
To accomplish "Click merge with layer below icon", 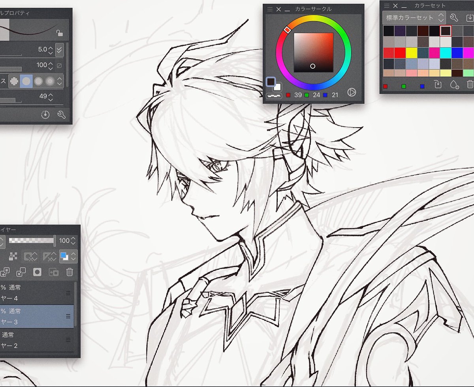I will [21, 272].
